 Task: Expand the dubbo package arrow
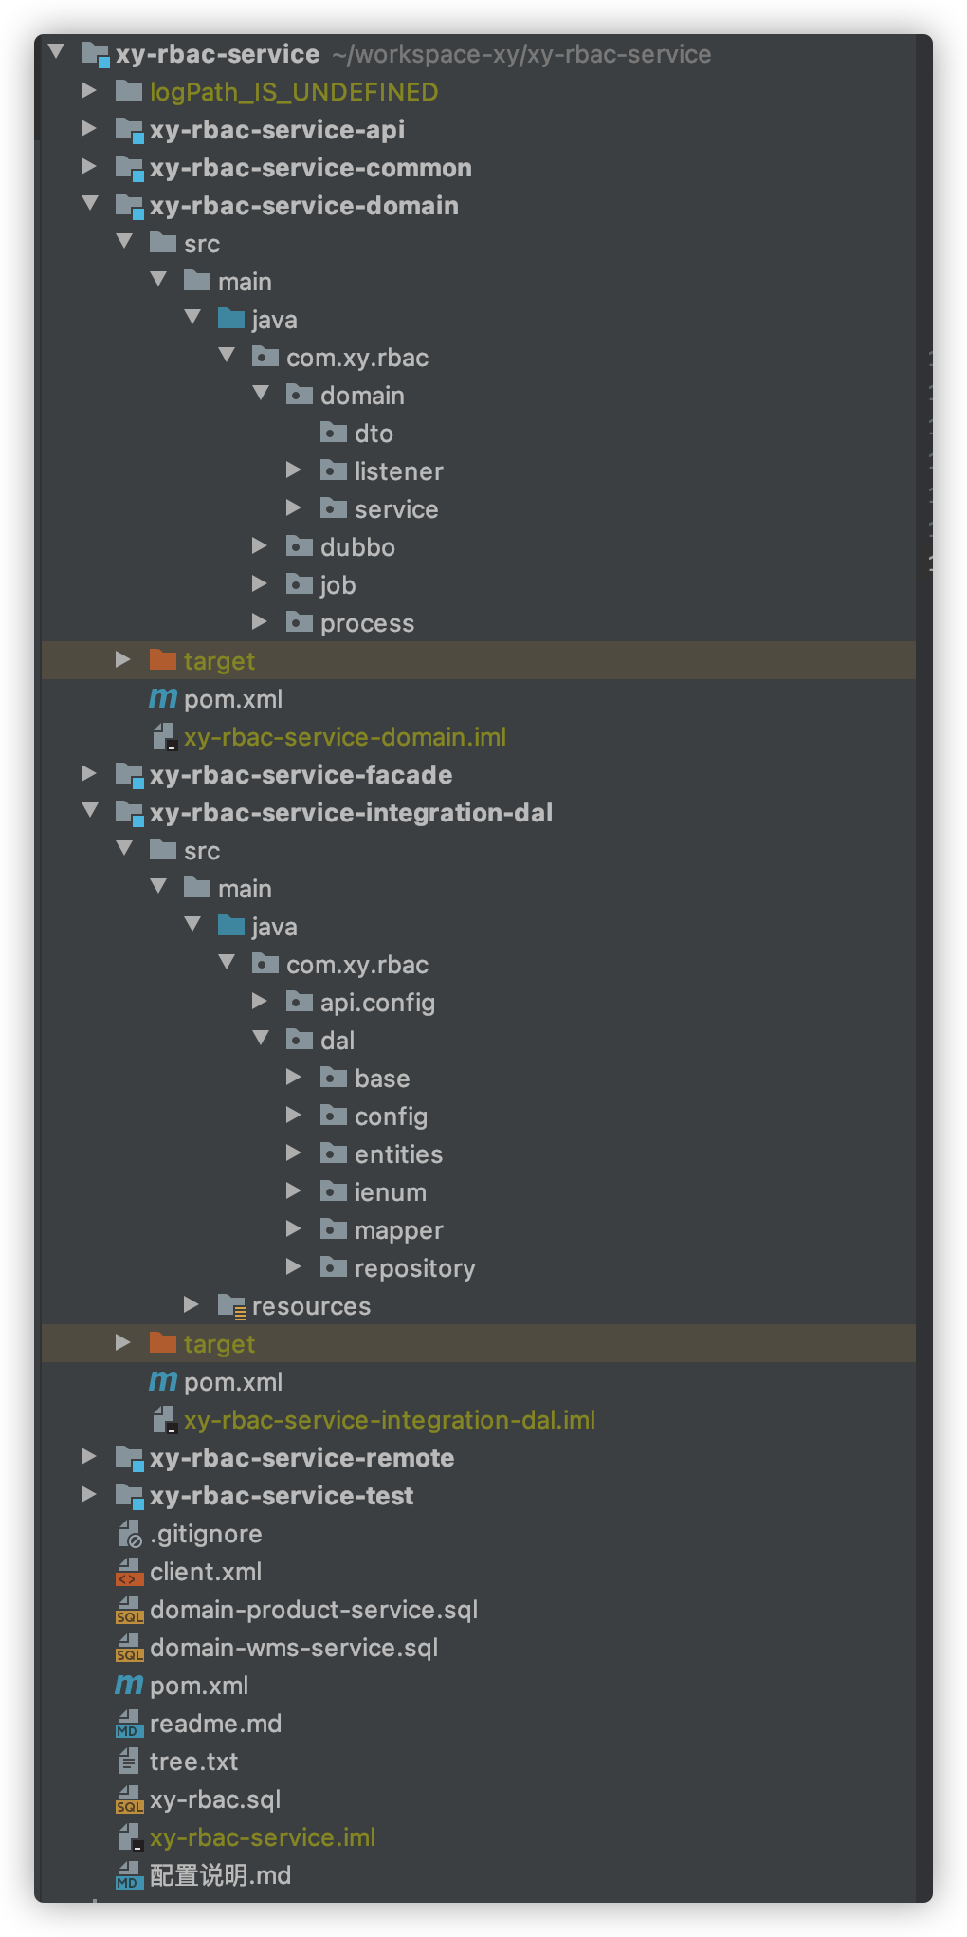(x=260, y=545)
